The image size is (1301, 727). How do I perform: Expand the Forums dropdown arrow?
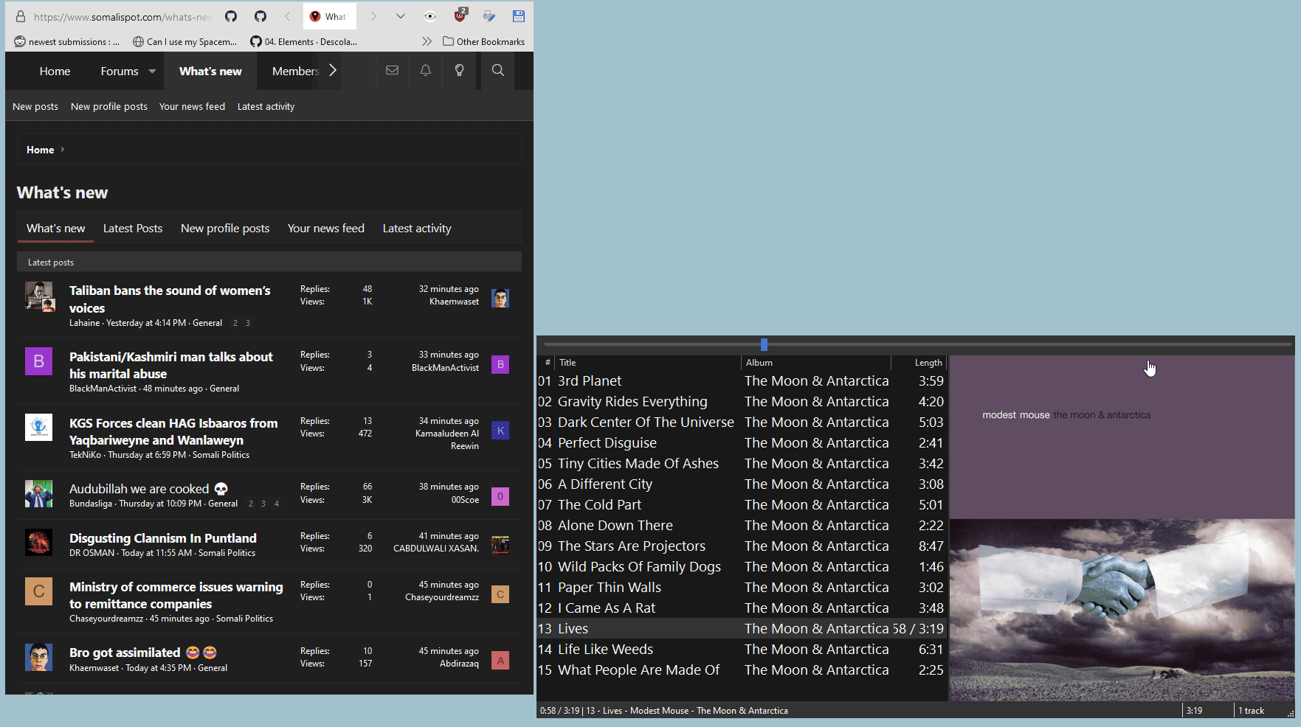152,72
